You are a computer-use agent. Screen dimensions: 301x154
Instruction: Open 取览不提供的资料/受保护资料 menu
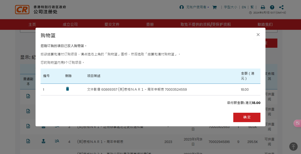tap(205, 24)
